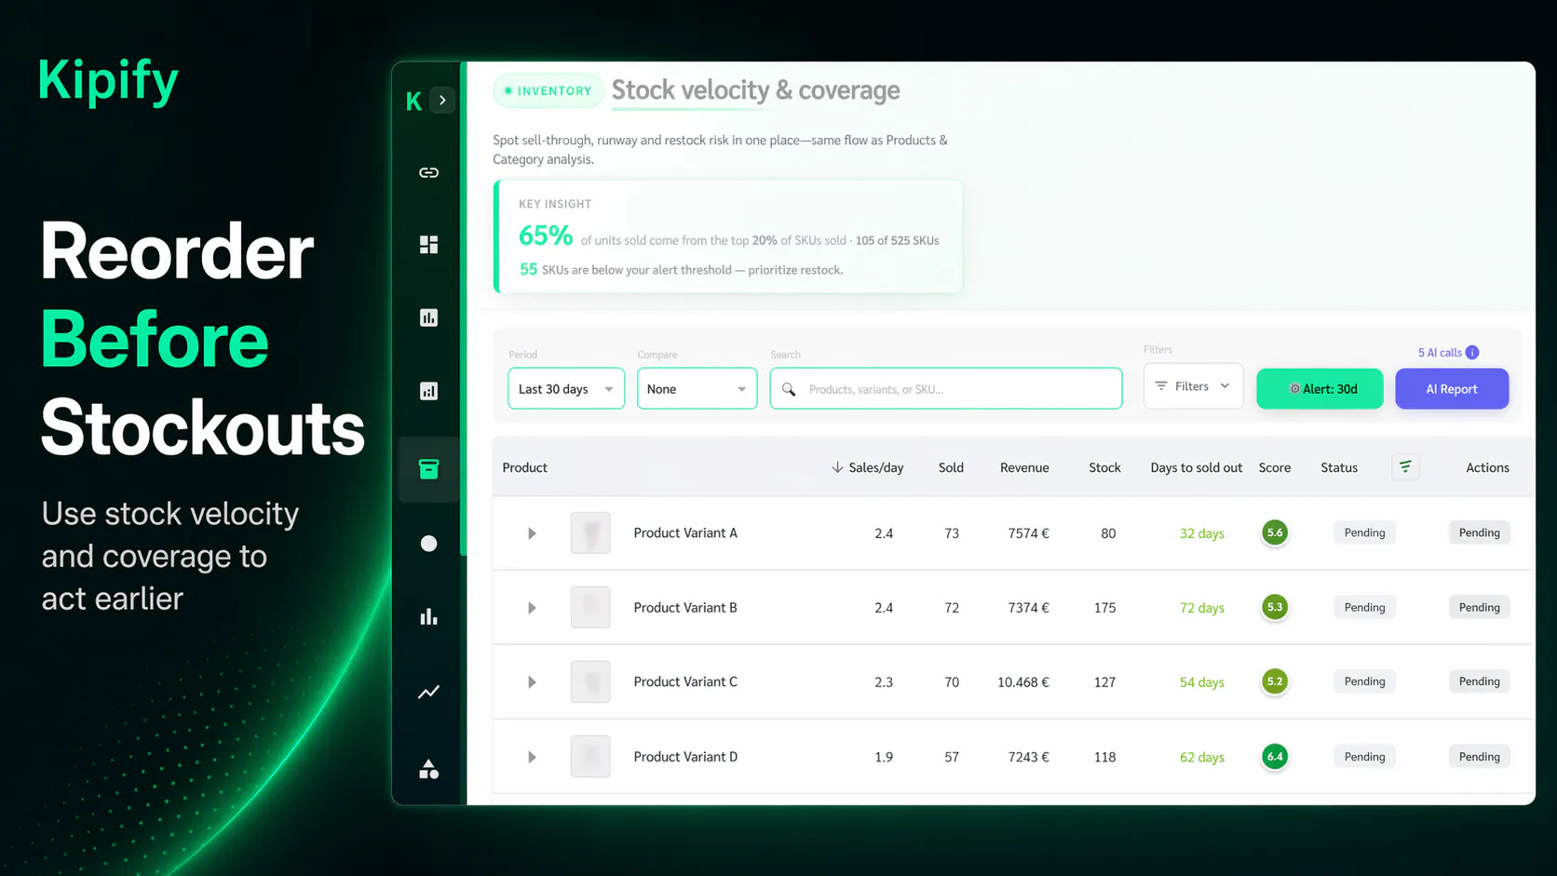
Task: Click the Status column header
Action: click(1339, 467)
